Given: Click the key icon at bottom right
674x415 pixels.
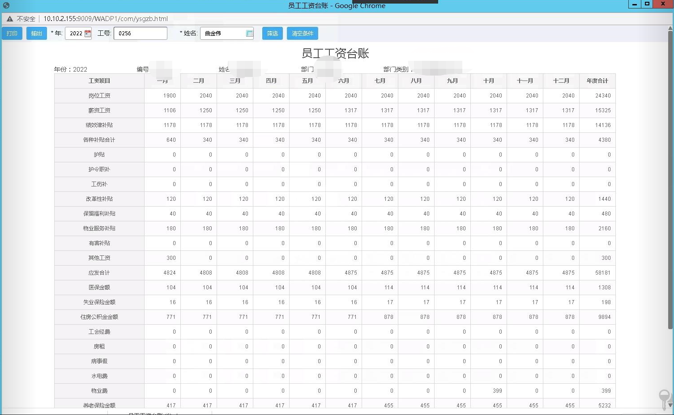Looking at the screenshot, I should pyautogui.click(x=665, y=399).
